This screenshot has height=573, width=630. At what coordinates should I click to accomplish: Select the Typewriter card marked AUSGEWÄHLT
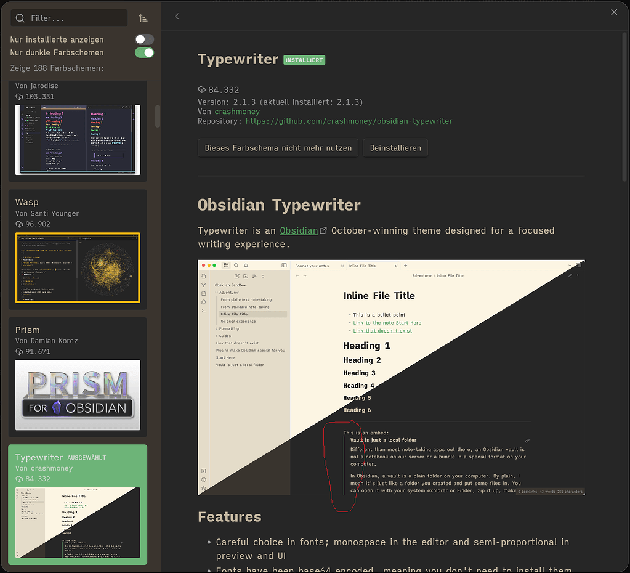click(x=78, y=505)
